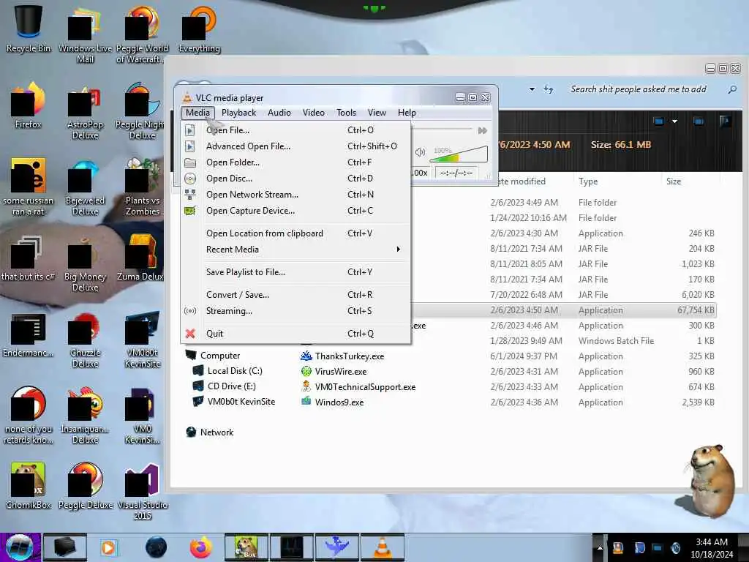749x562 pixels.
Task: Click the VLC elapsed time display
Action: click(x=456, y=173)
